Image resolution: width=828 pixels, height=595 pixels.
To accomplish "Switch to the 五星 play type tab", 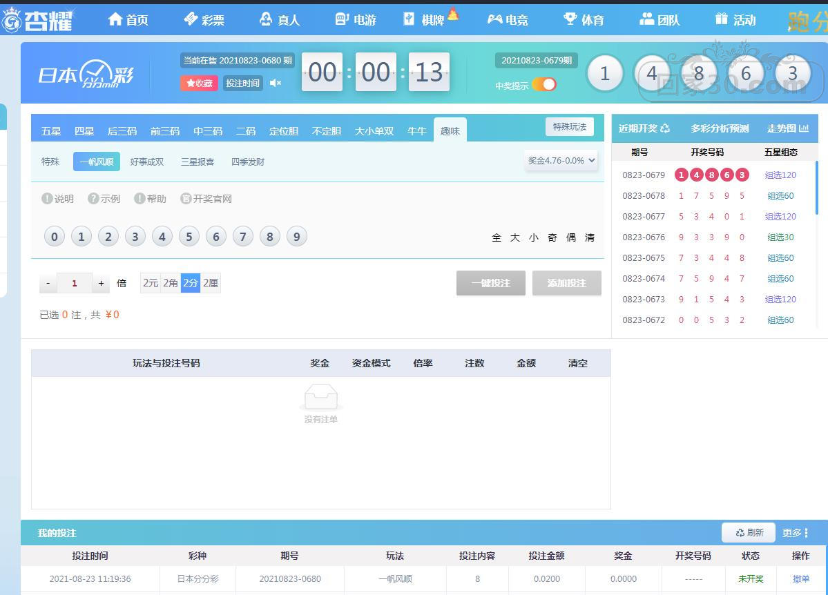I will coord(51,131).
